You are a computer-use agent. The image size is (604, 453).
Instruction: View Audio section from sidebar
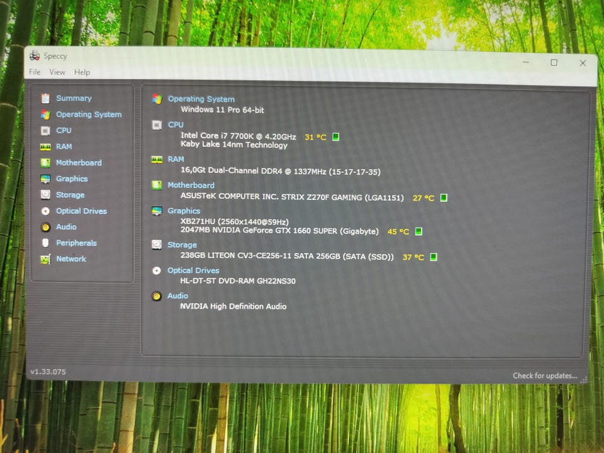click(66, 227)
